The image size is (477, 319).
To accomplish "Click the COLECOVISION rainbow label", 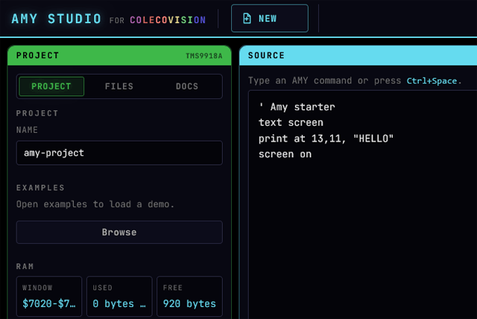I will point(168,20).
